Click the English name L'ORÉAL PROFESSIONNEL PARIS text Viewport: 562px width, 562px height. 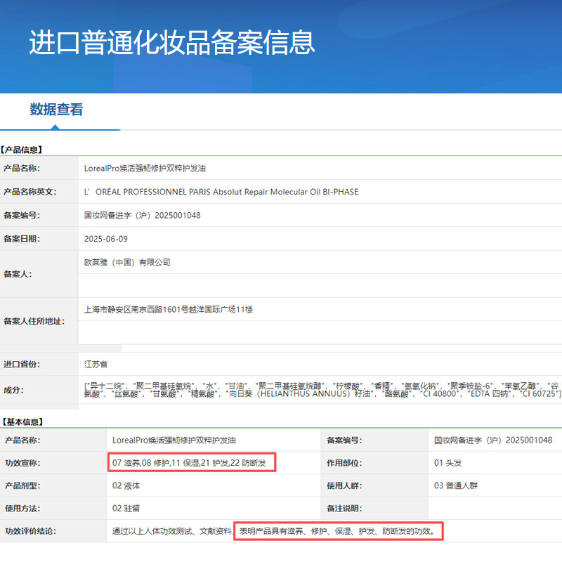pyautogui.click(x=221, y=192)
